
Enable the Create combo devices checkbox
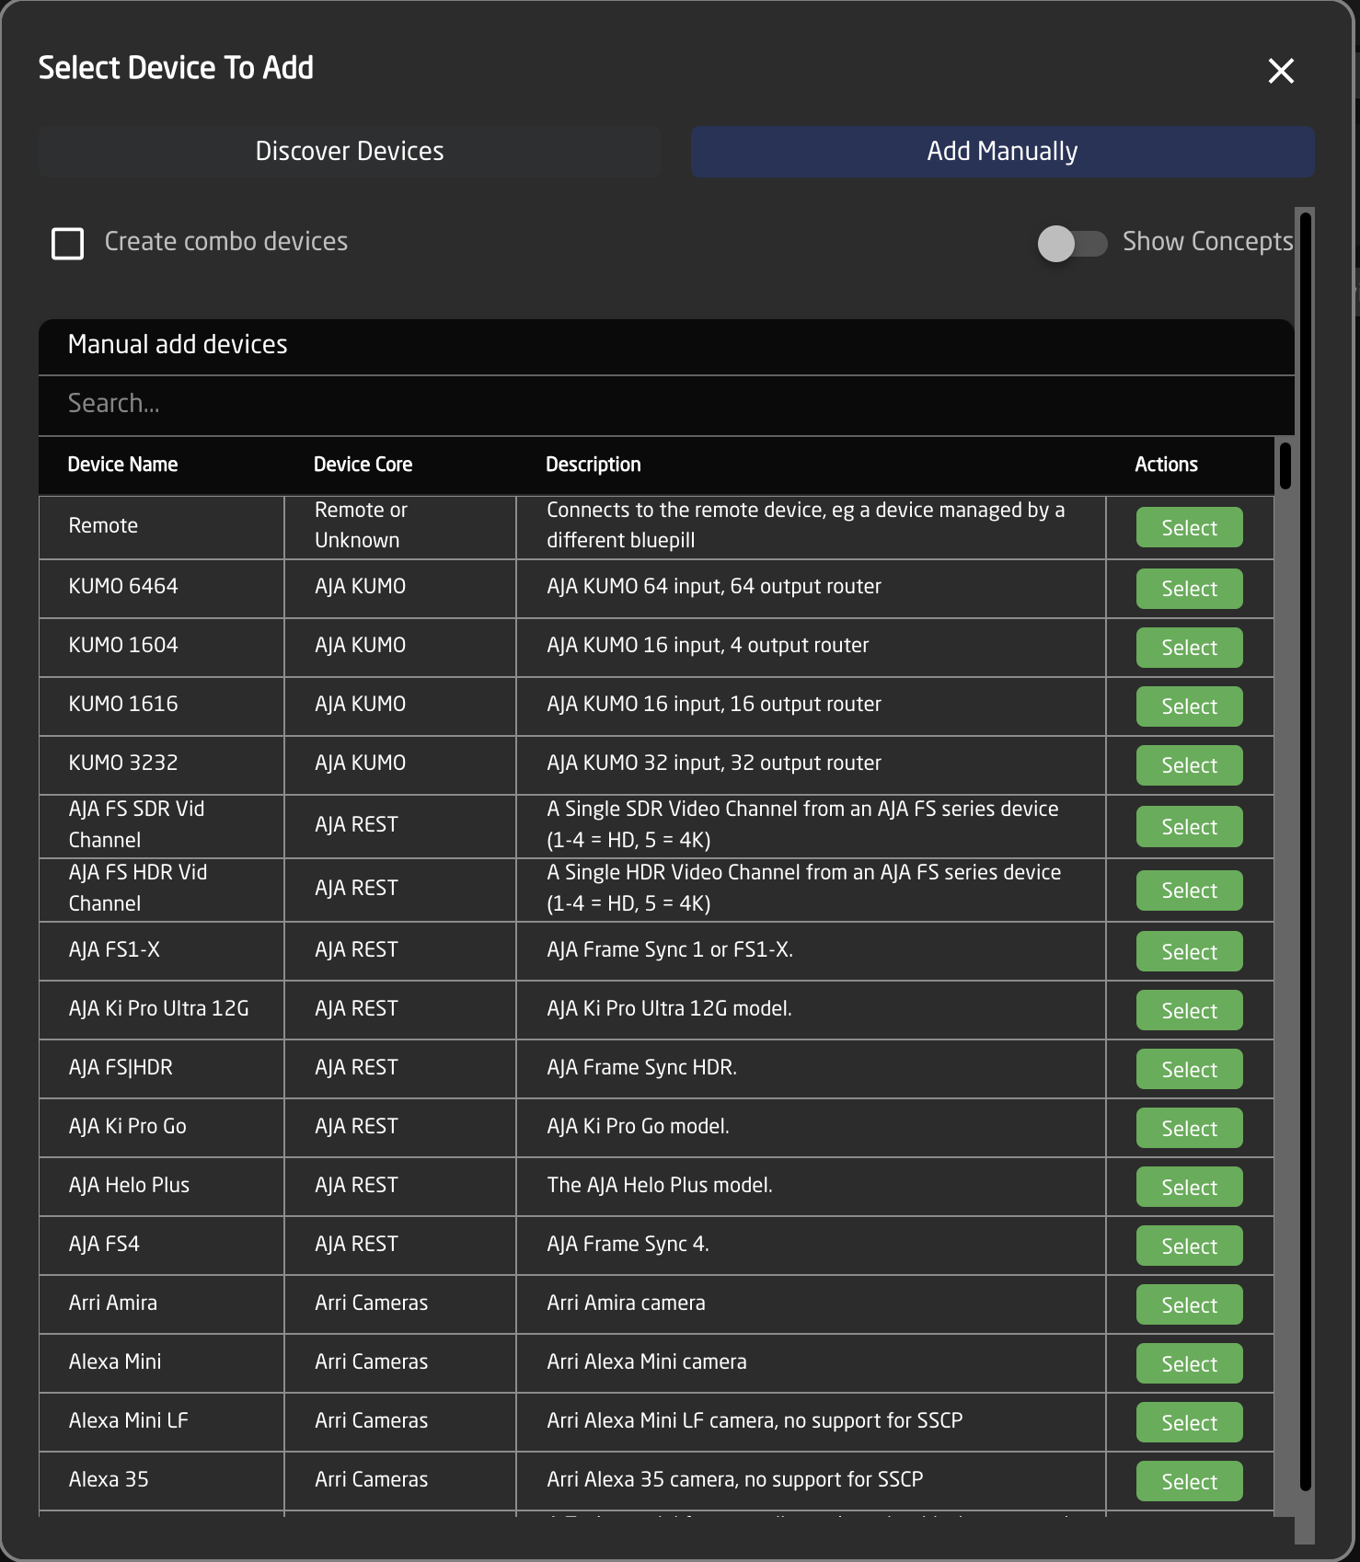point(68,244)
